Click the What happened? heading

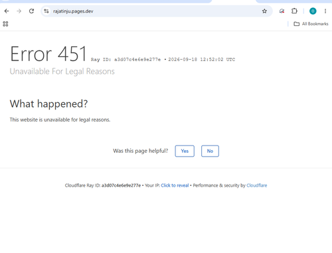48,104
